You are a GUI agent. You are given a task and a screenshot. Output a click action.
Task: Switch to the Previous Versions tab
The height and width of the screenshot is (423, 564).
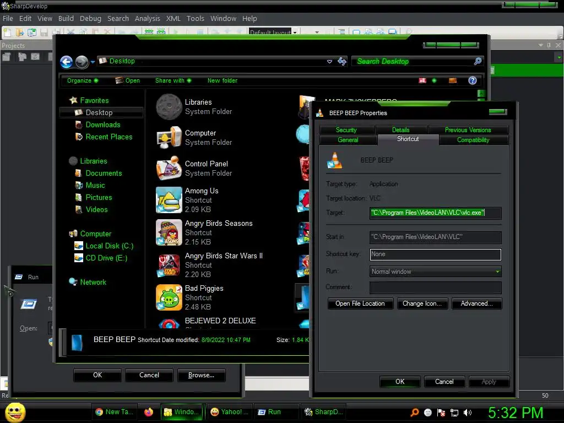pos(468,130)
